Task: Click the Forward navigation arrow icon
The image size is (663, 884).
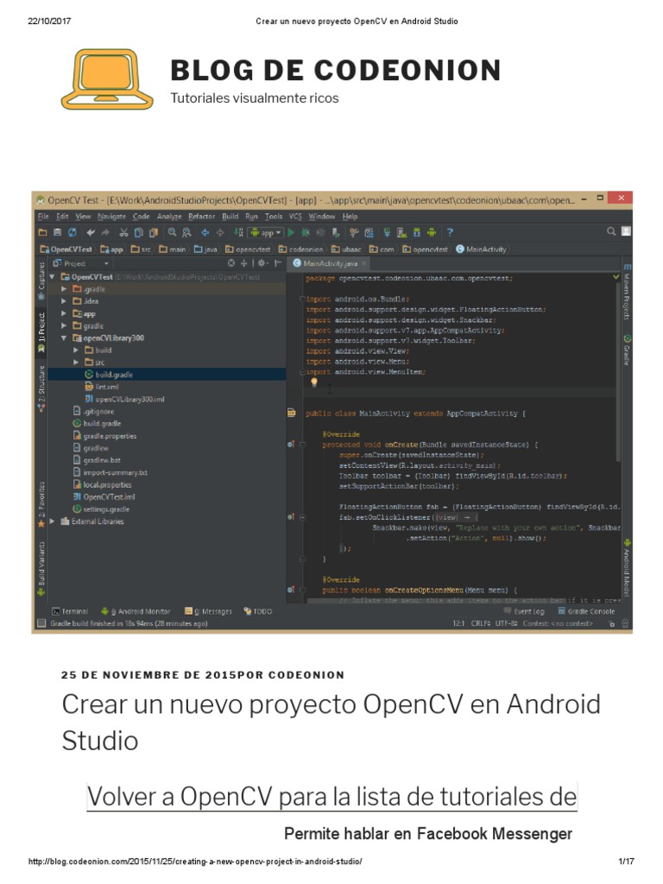Action: [x=220, y=232]
